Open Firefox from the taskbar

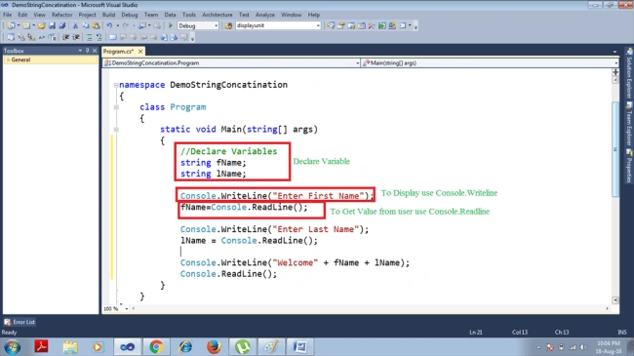click(214, 347)
